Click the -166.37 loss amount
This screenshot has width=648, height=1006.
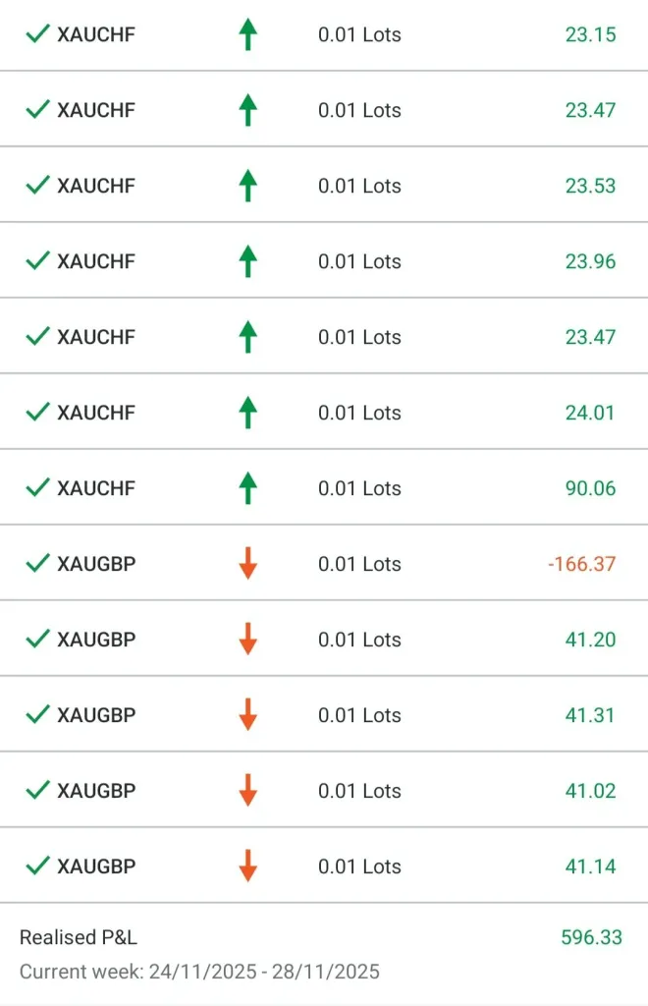click(x=582, y=564)
